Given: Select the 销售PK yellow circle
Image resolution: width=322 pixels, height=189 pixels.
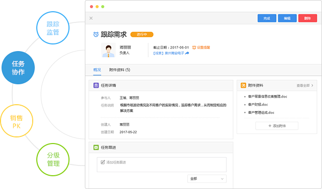Looking at the screenshot, I should (x=16, y=121).
